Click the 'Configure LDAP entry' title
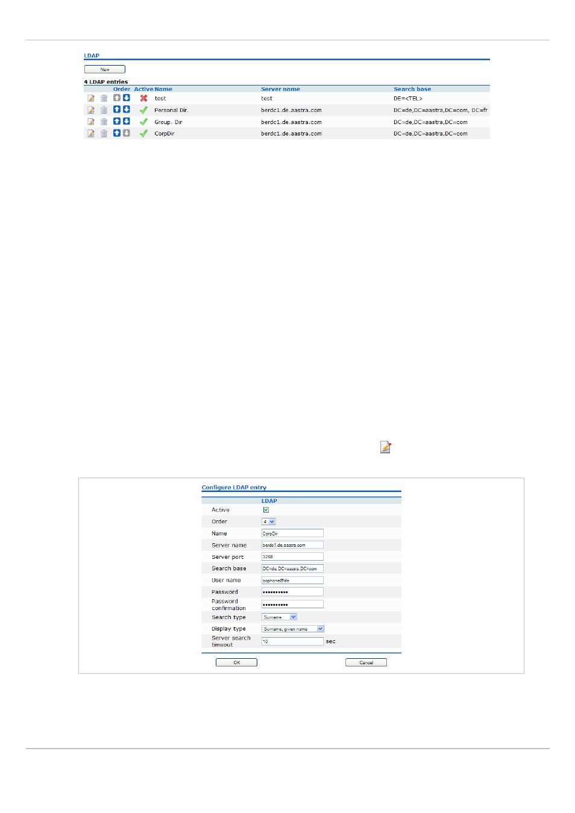 [x=234, y=487]
